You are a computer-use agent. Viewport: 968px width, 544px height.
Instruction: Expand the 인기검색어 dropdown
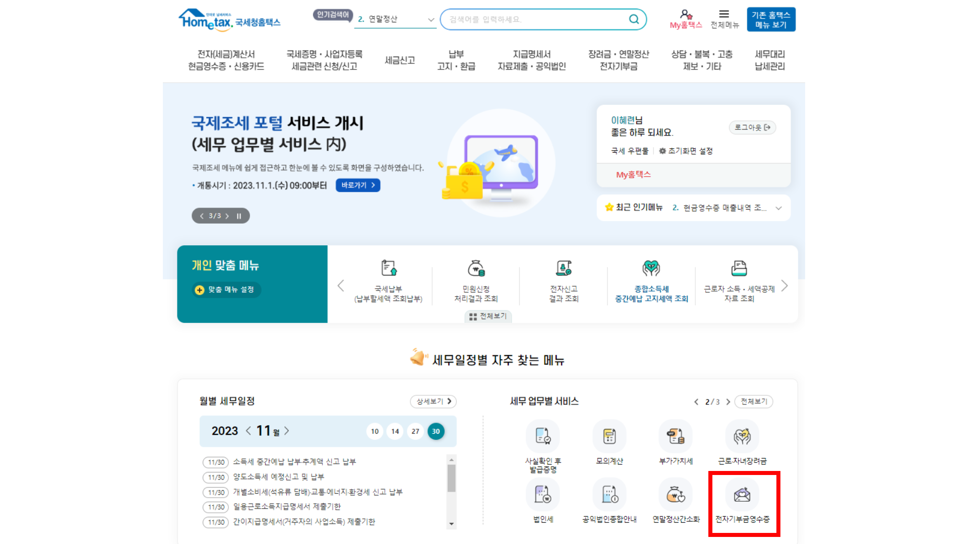431,20
